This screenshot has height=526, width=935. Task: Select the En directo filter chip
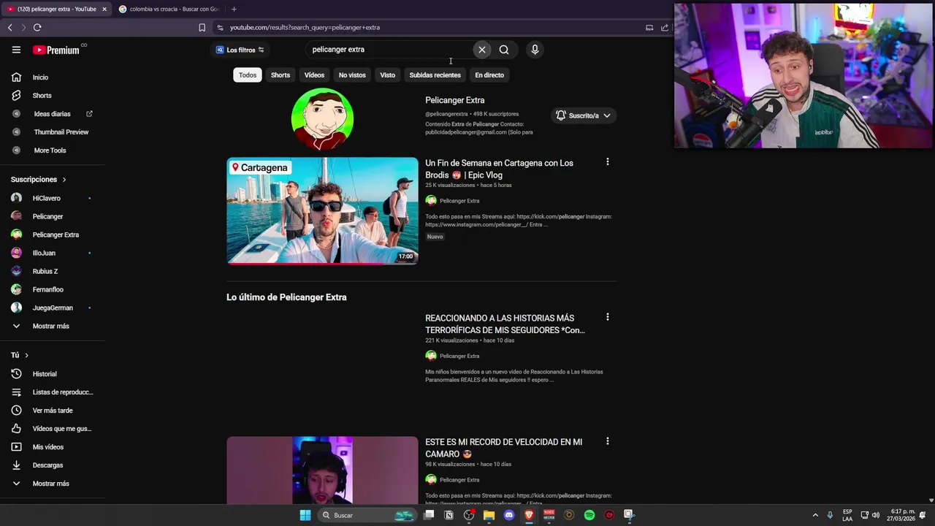(x=489, y=75)
